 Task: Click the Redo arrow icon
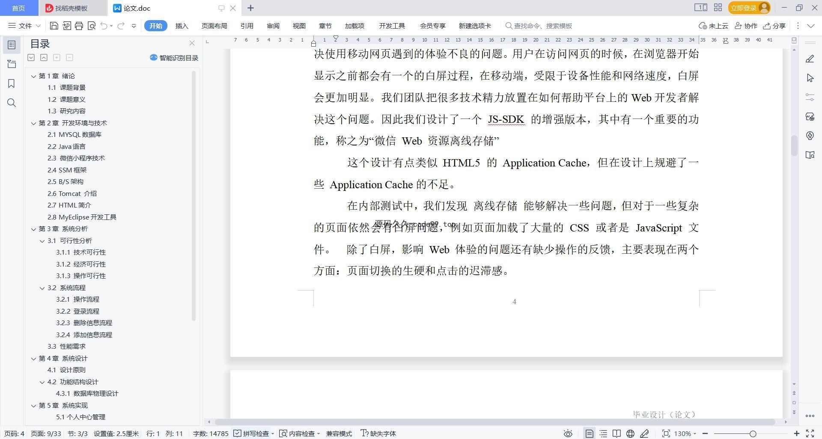[x=121, y=26]
